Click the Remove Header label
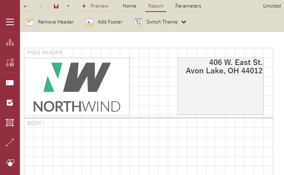The image size is (284, 175). pos(56,22)
